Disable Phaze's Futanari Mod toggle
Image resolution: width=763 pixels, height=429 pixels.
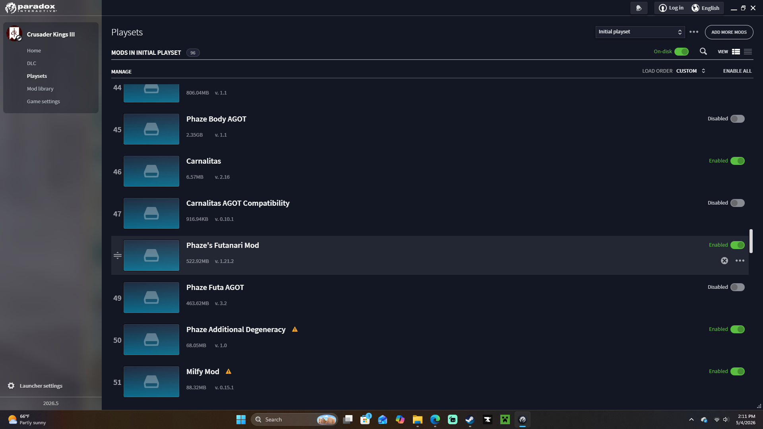tap(738, 245)
